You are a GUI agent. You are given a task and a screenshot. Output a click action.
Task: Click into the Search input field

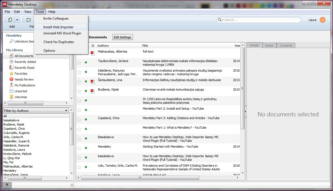(x=260, y=20)
